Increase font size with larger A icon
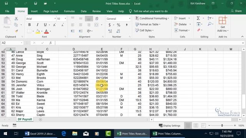The height and width of the screenshot is (138, 246). coord(54,25)
